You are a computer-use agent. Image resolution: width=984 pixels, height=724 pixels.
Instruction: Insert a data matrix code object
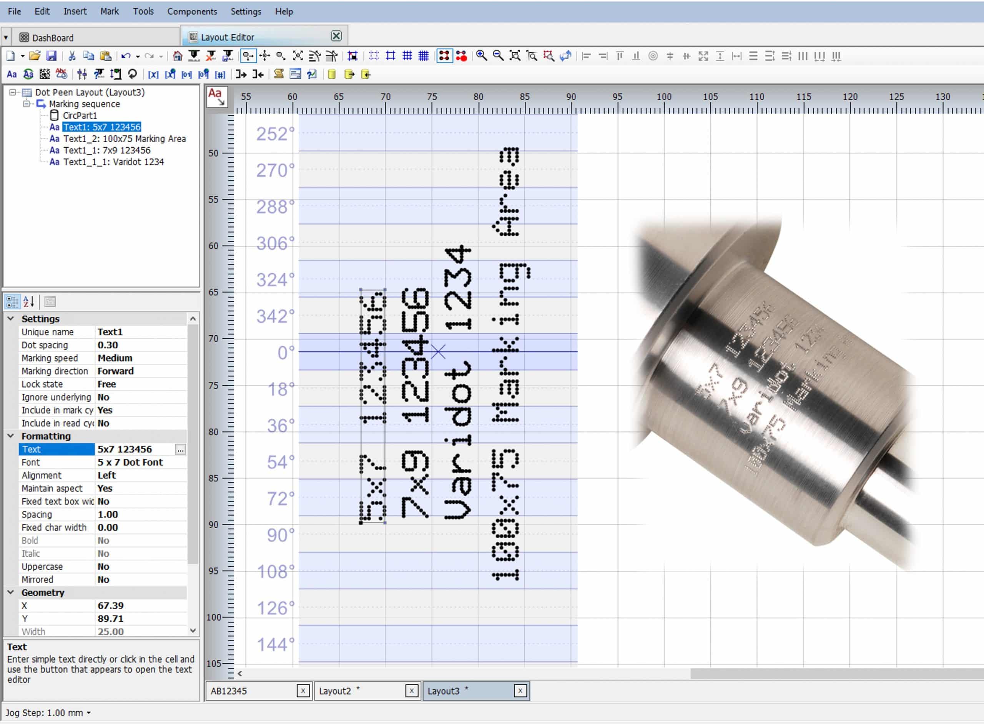pos(45,74)
